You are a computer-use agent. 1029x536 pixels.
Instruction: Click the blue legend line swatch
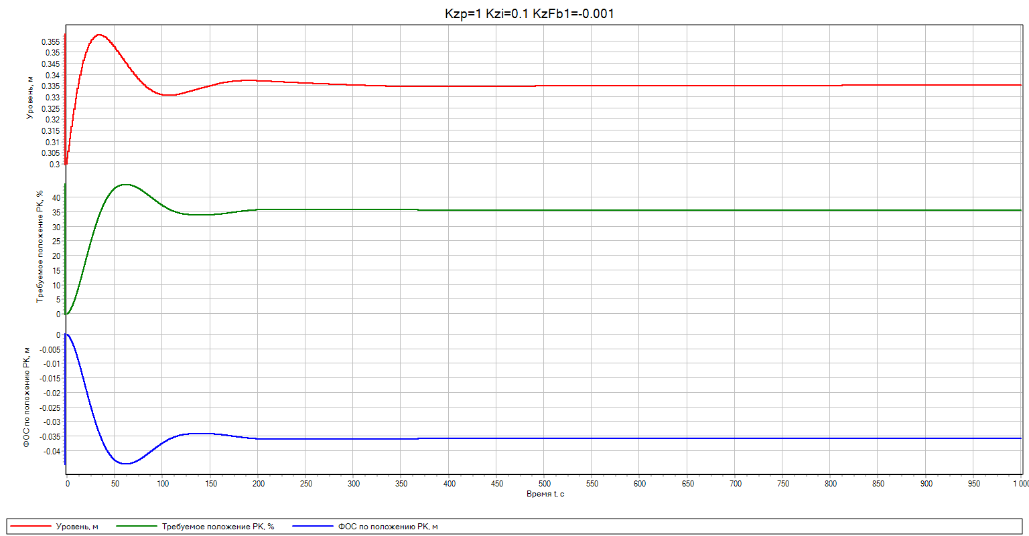(312, 527)
